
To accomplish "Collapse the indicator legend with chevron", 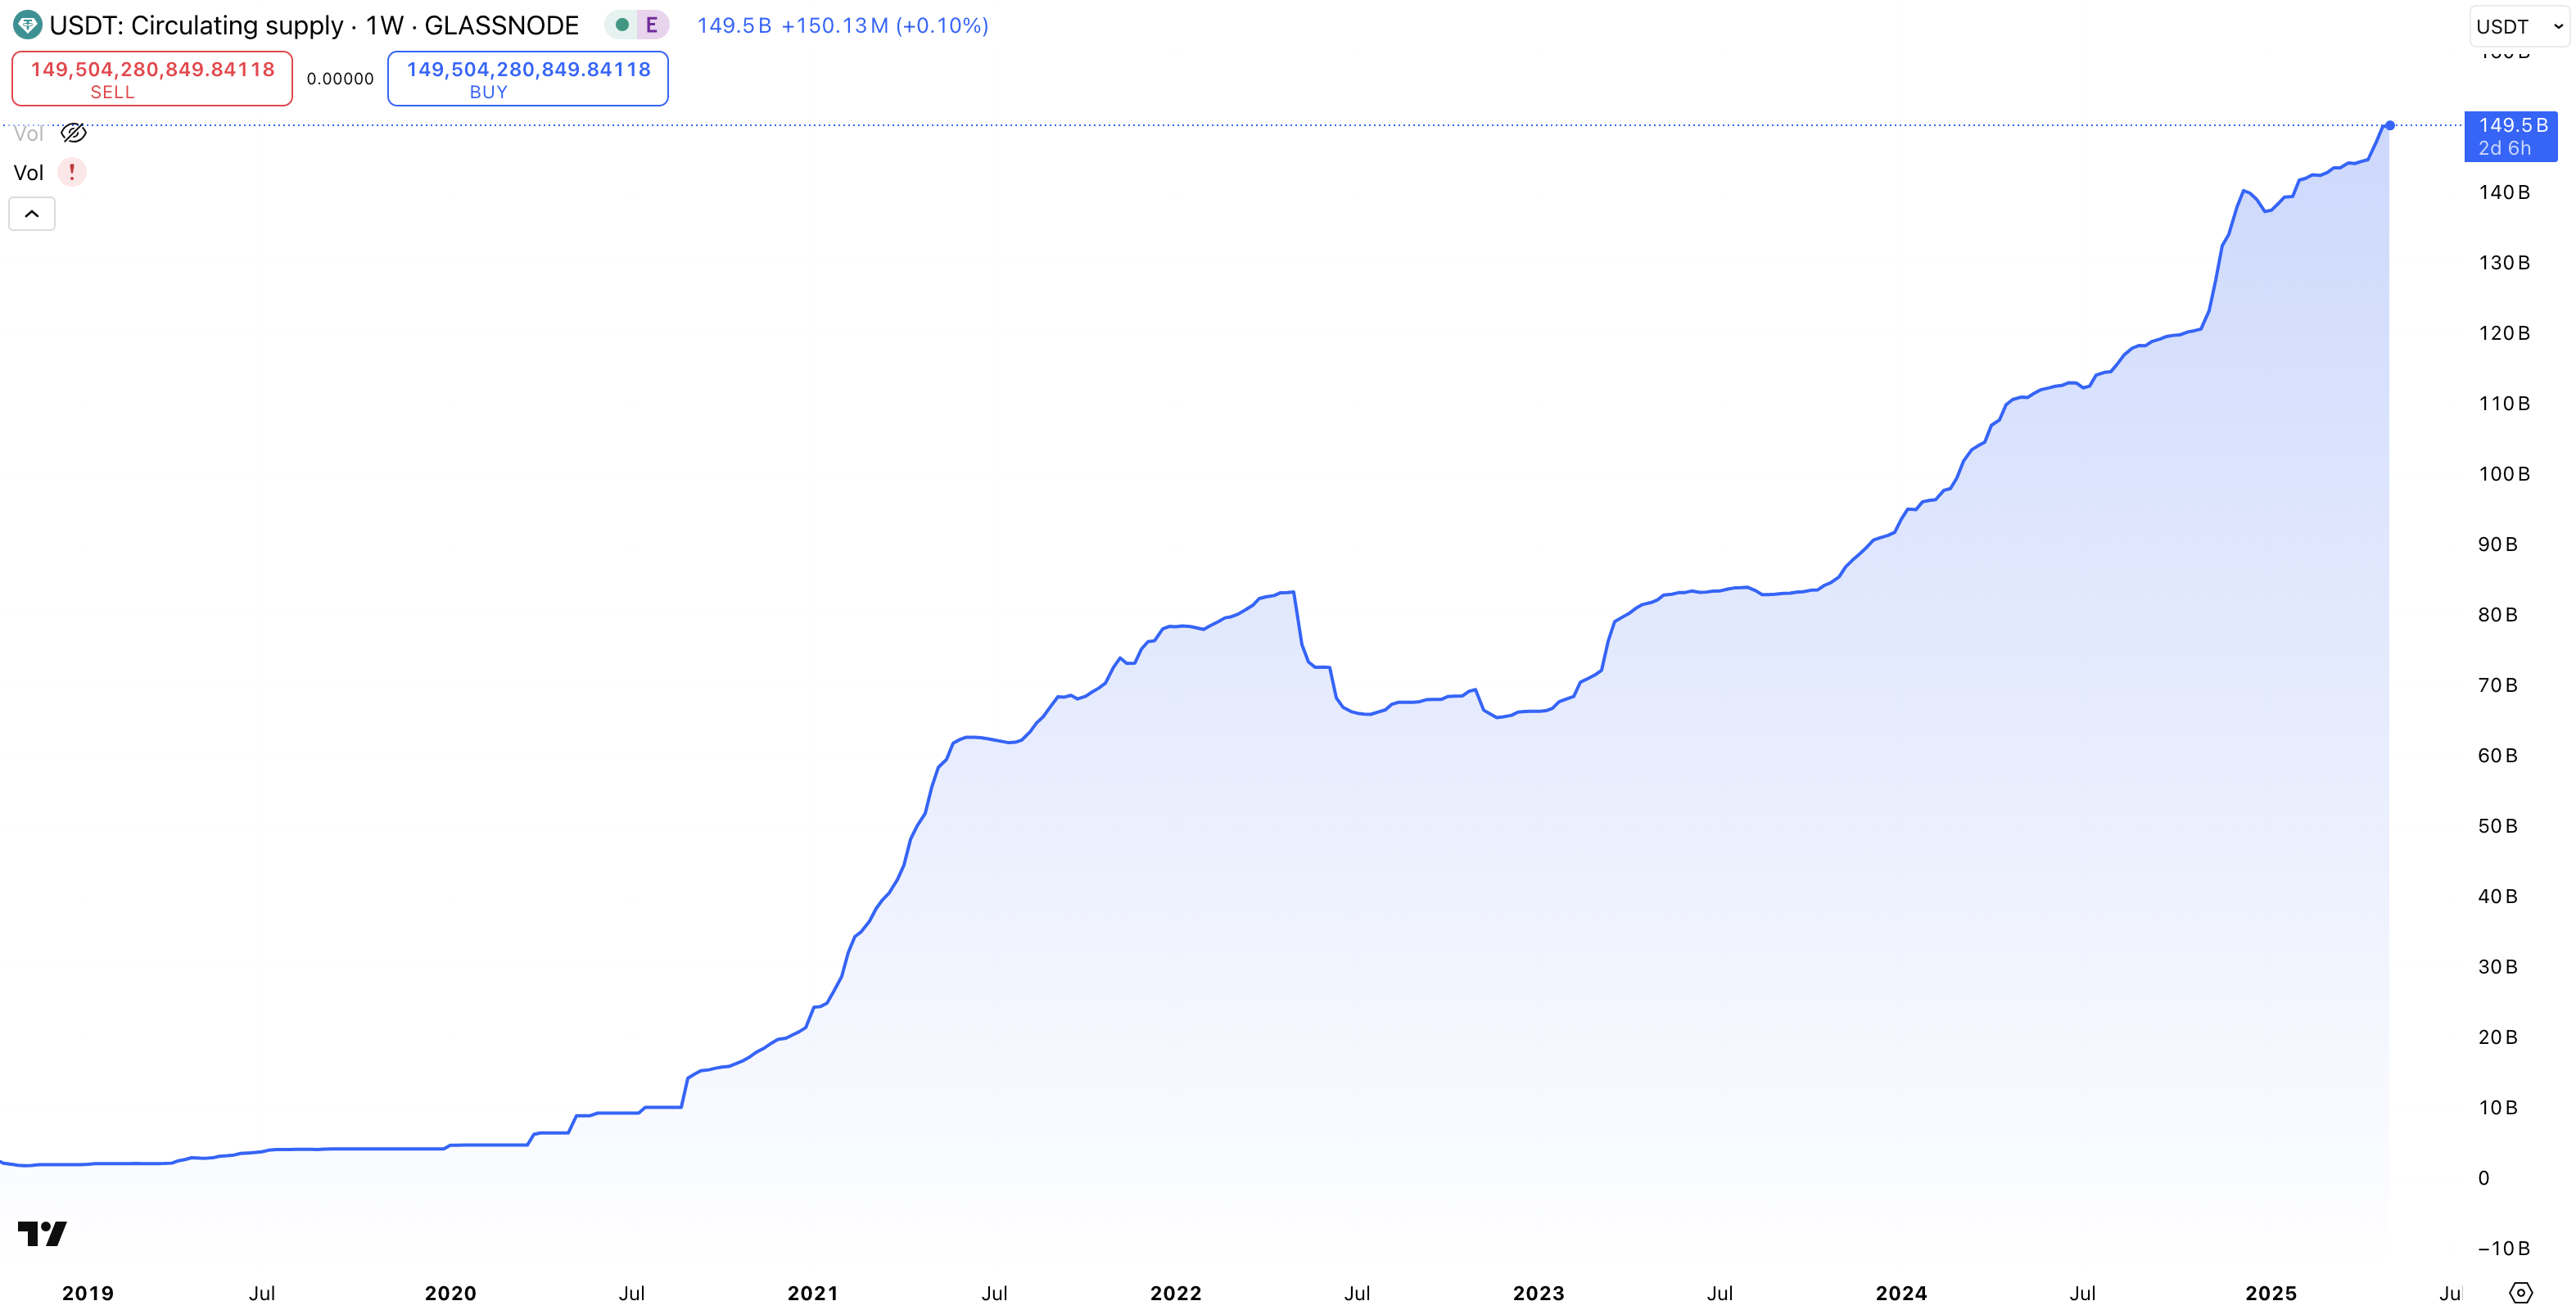I will pyautogui.click(x=32, y=214).
